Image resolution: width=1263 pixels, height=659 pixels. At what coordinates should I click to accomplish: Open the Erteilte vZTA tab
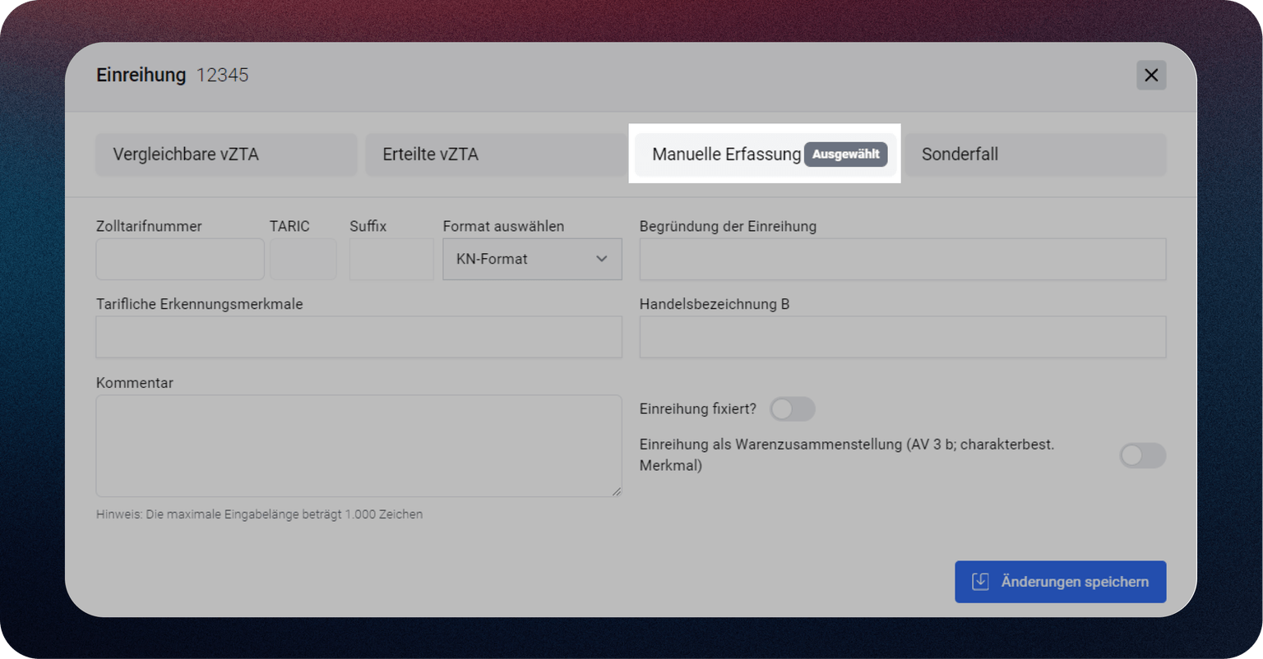point(495,154)
